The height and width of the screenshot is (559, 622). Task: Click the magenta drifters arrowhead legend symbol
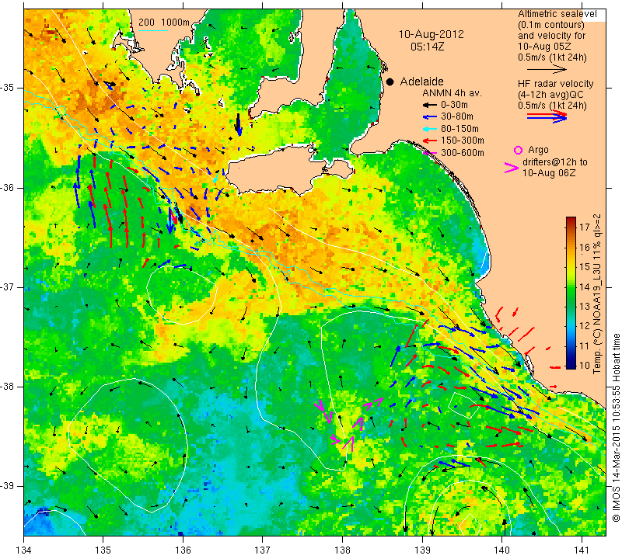tap(512, 168)
